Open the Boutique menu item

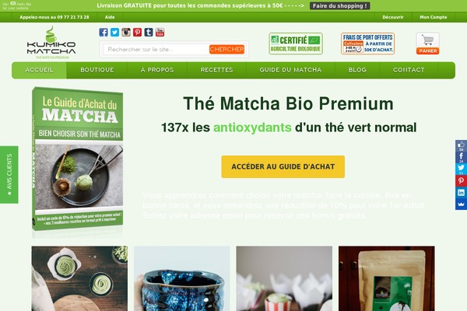(97, 70)
